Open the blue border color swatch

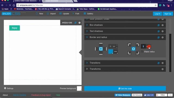[x=111, y=52]
